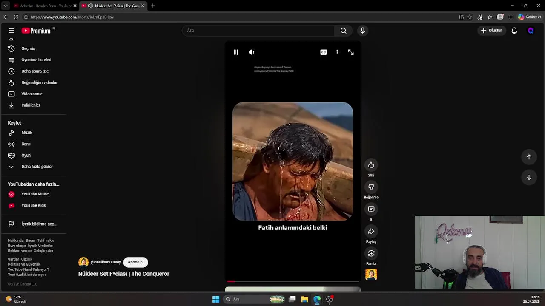545x306 pixels.
Task: Like the Short with thumbs up
Action: tap(371, 165)
